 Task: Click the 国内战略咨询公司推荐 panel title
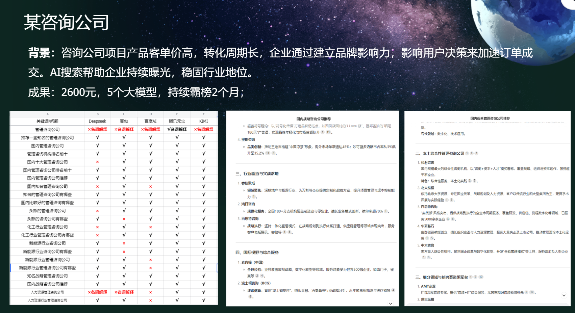click(314, 119)
